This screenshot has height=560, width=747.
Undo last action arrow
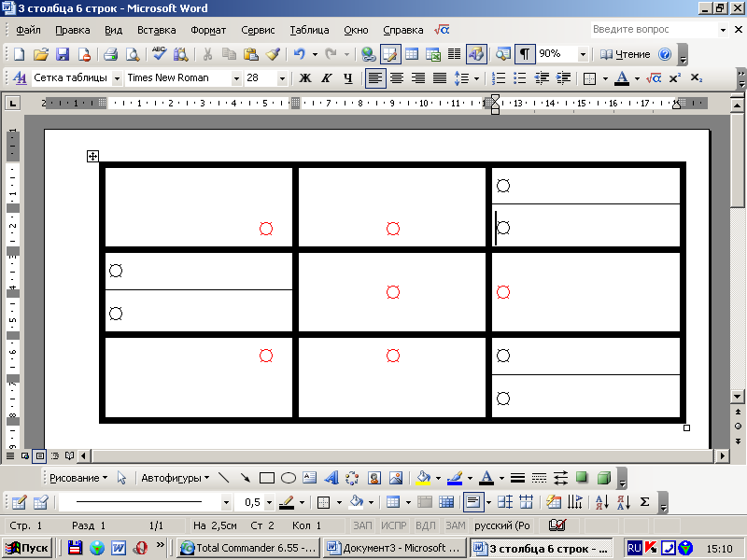(x=299, y=54)
